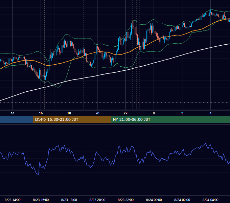Click the hour label 2 on time axis
Image resolution: width=230 pixels, height=203 pixels.
click(x=182, y=113)
